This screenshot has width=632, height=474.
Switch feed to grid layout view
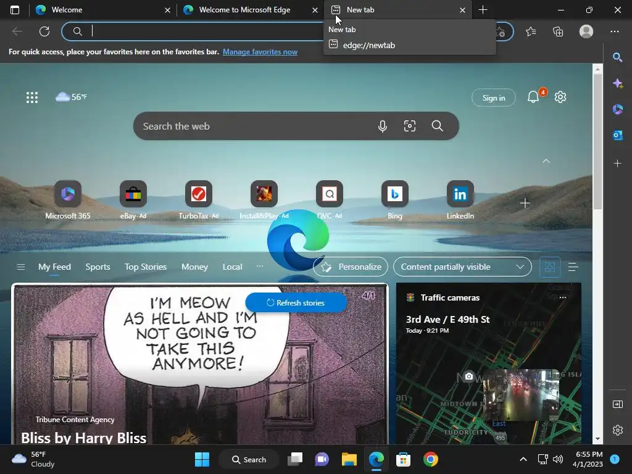point(550,267)
